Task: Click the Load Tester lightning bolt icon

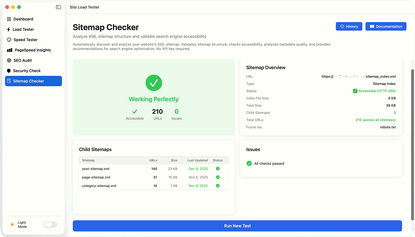Action: pos(9,29)
